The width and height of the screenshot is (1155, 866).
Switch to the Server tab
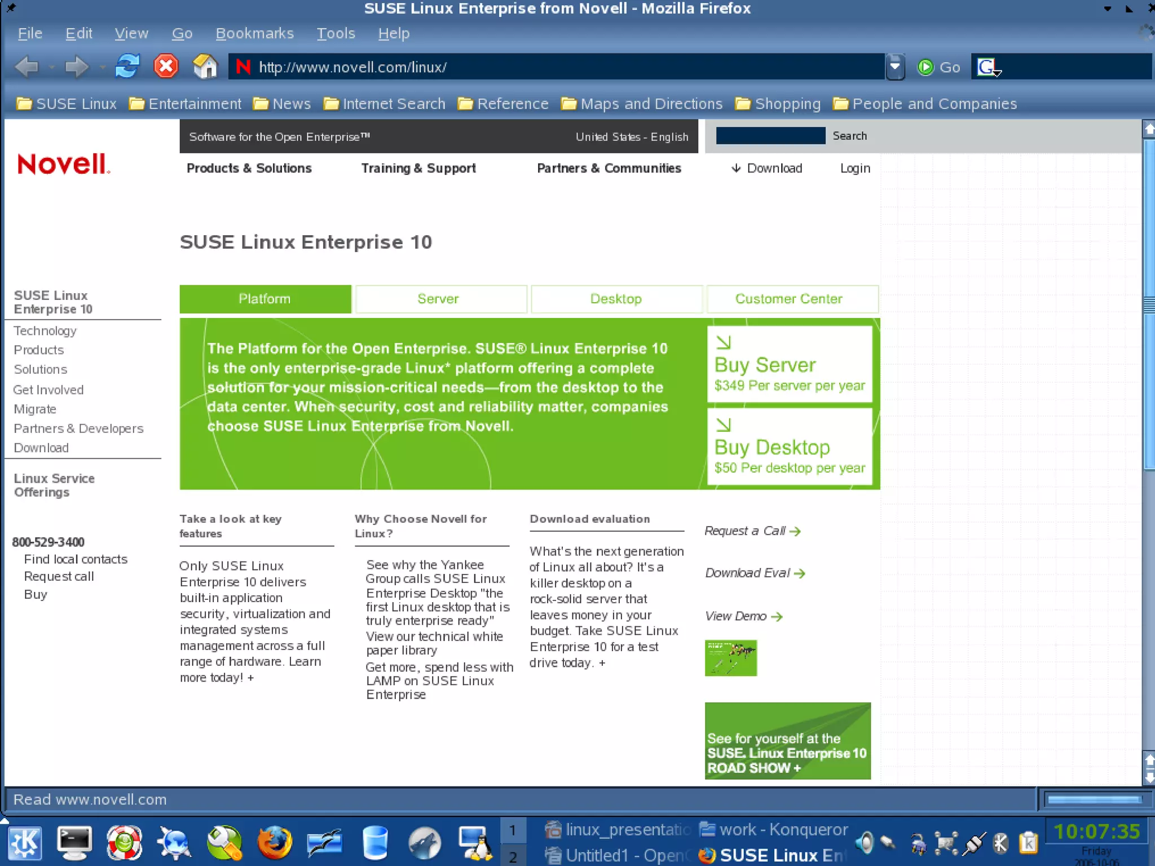[x=441, y=299]
